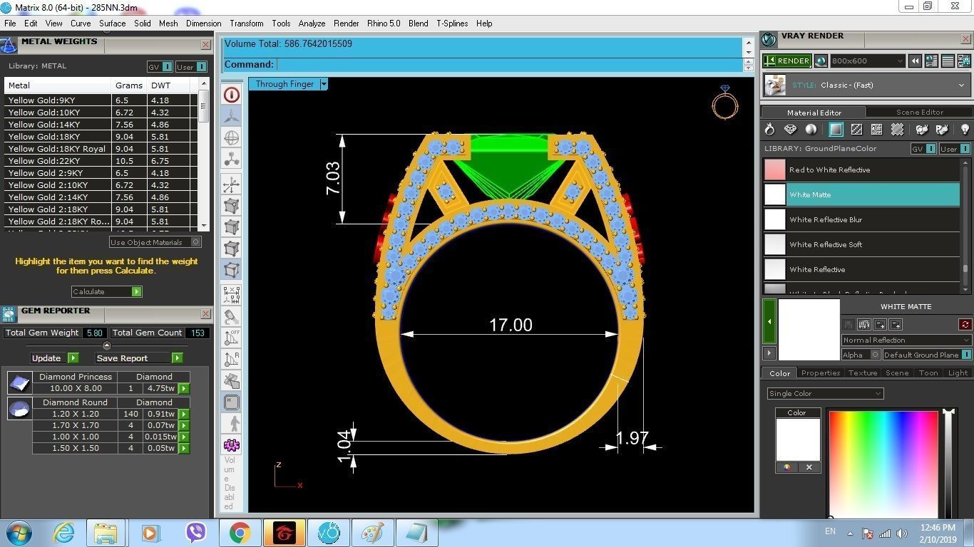Open the Style Classic - (Fast) dropdown
The image size is (974, 547).
(867, 85)
